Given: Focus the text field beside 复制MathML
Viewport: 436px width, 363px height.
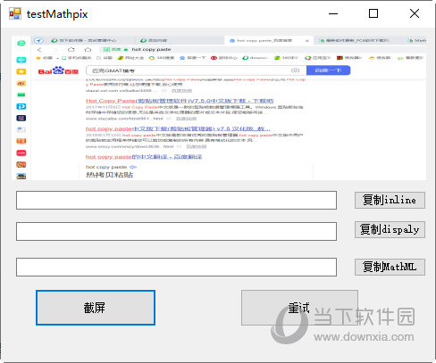Looking at the screenshot, I should [176, 268].
